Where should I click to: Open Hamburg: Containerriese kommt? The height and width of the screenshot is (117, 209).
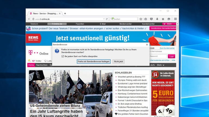point(133,94)
